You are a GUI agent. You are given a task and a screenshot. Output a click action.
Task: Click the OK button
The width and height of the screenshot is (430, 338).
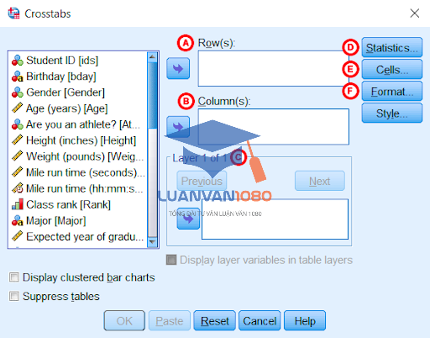point(124,320)
